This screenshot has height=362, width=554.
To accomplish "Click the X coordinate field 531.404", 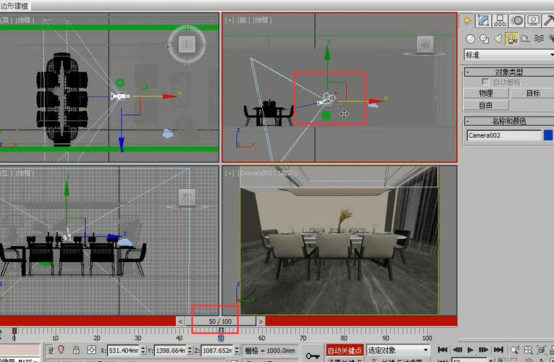I will click(x=123, y=350).
